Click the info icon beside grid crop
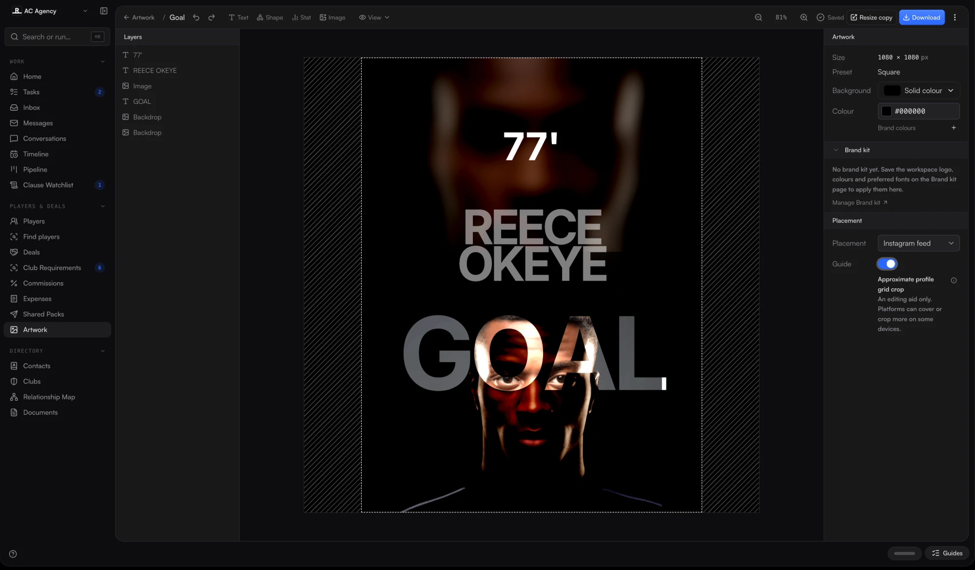 954,280
